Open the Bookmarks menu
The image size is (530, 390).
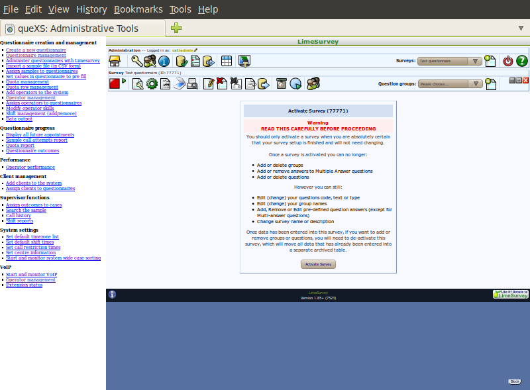(x=137, y=9)
